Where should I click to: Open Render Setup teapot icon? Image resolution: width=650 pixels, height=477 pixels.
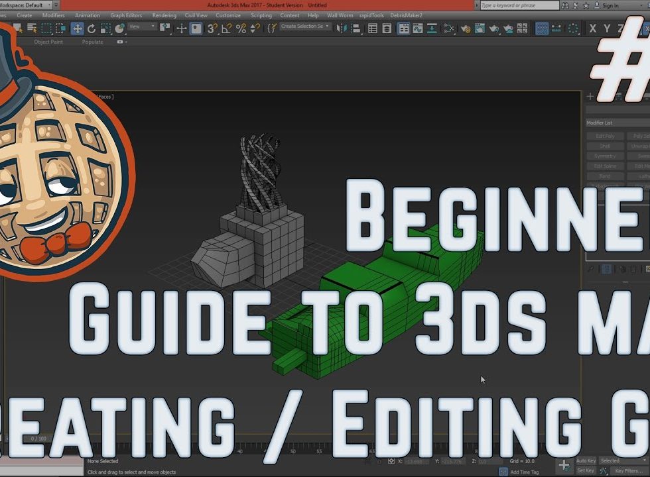465,28
